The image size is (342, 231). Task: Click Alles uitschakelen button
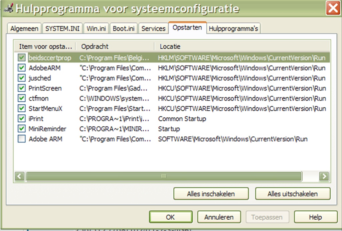293,194
